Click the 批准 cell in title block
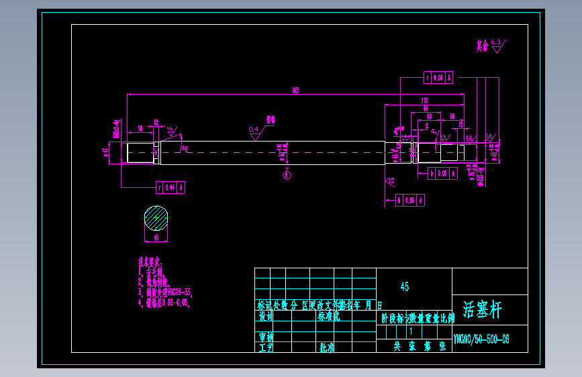The height and width of the screenshot is (377, 582). click(327, 347)
